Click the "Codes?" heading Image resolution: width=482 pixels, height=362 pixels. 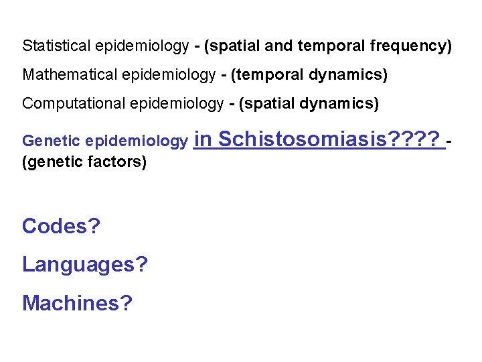pyautogui.click(x=61, y=227)
